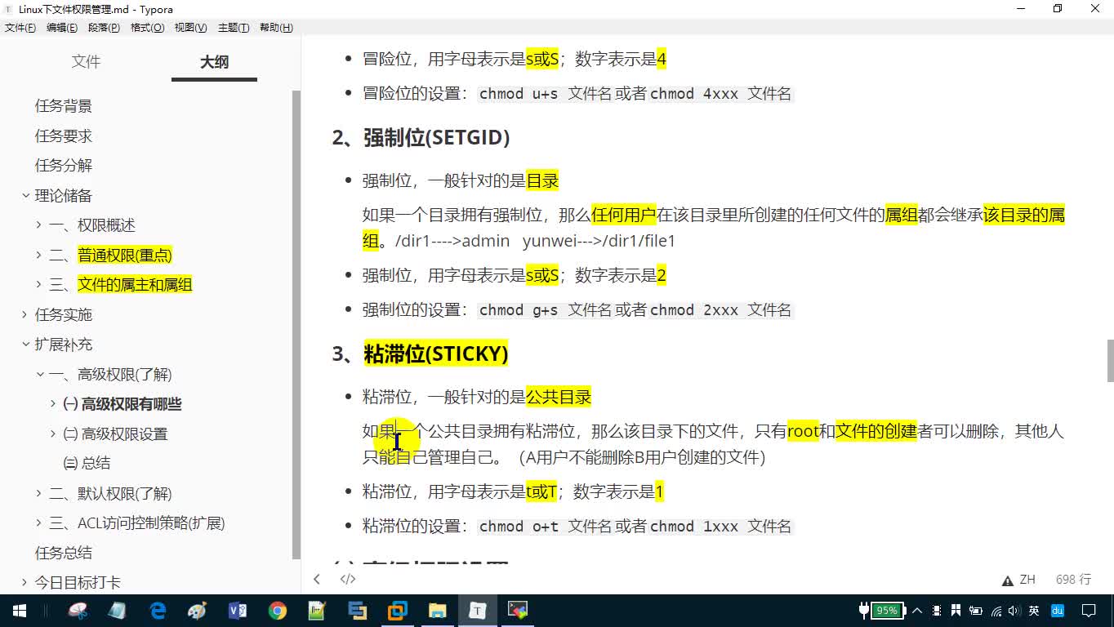Open network Wi-Fi tray icon
Image resolution: width=1114 pixels, height=627 pixels.
[x=996, y=610]
